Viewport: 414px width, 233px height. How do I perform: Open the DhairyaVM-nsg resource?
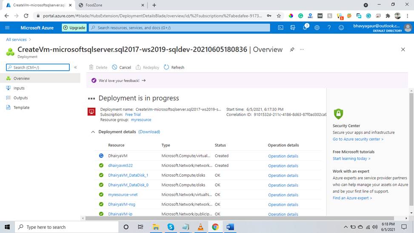(x=121, y=204)
